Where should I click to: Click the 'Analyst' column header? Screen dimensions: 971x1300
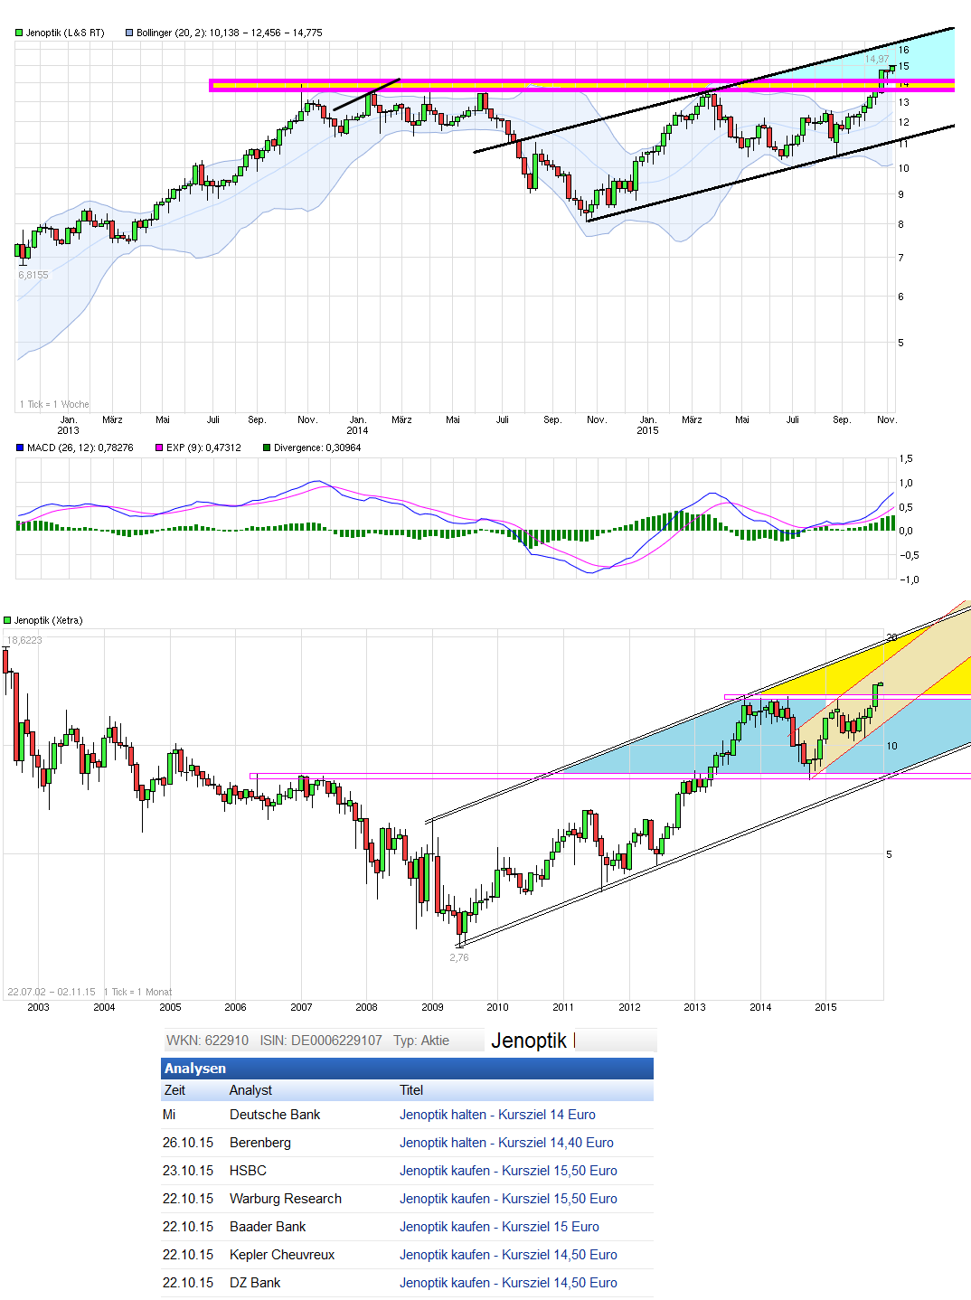[250, 1090]
